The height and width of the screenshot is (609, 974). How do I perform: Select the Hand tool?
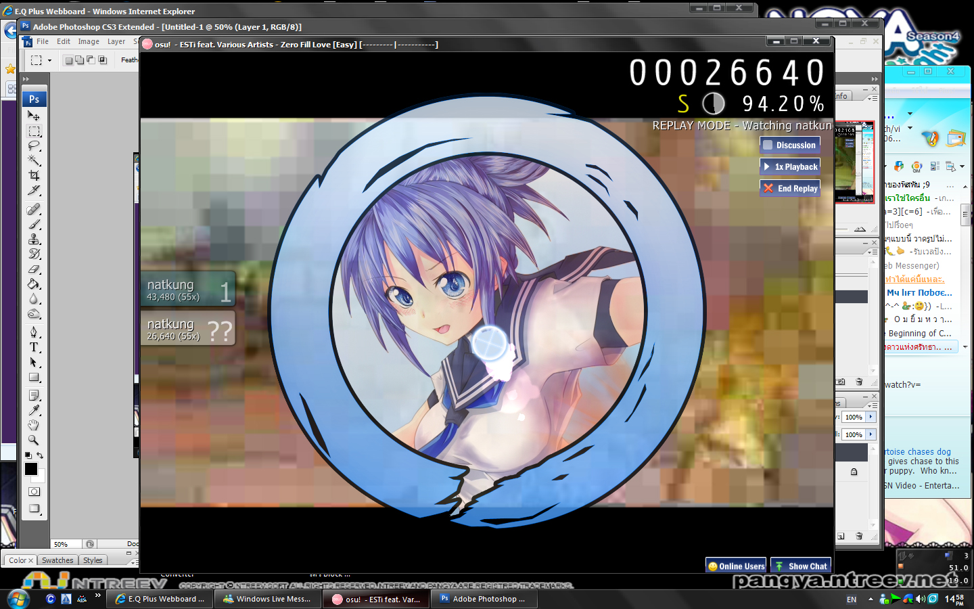34,425
